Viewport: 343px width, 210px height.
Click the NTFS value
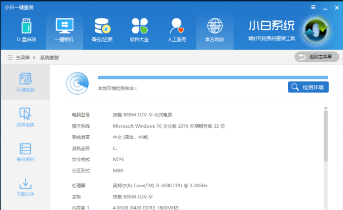pos(118,160)
